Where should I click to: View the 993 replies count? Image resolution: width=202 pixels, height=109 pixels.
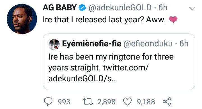64,102
